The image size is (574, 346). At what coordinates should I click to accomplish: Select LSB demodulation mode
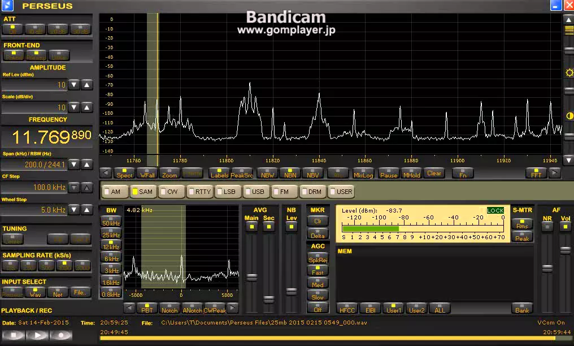click(228, 192)
